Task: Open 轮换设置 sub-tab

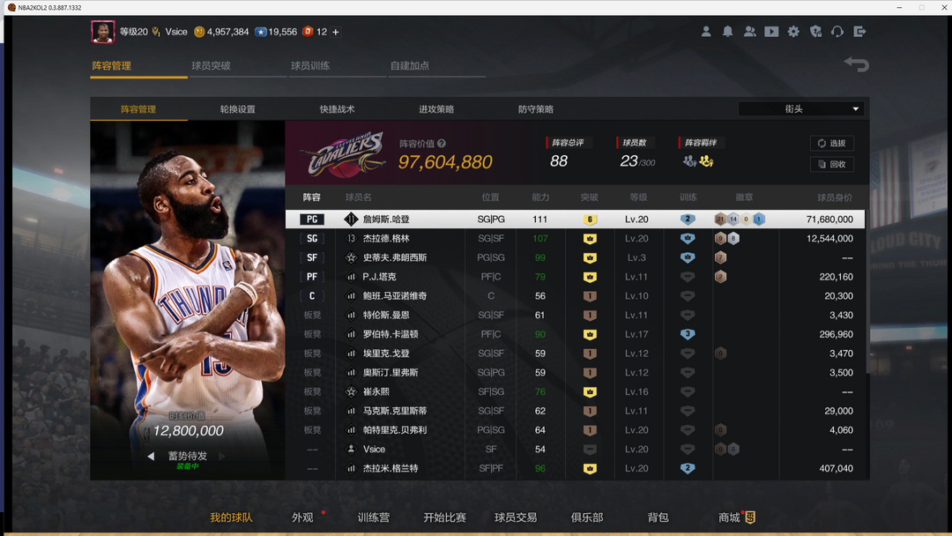Action: pos(237,109)
